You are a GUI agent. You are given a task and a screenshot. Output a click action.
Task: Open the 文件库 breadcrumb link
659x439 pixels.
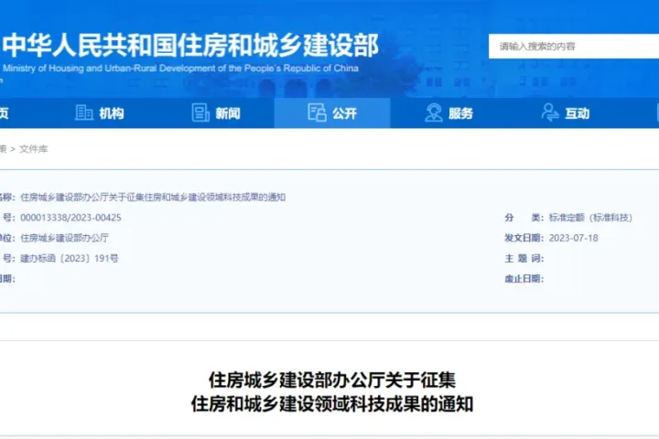click(34, 149)
